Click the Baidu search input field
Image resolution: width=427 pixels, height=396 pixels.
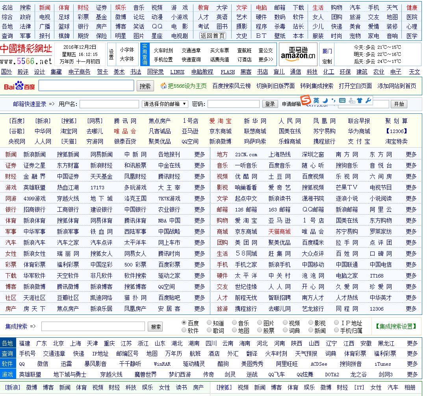coord(86,85)
